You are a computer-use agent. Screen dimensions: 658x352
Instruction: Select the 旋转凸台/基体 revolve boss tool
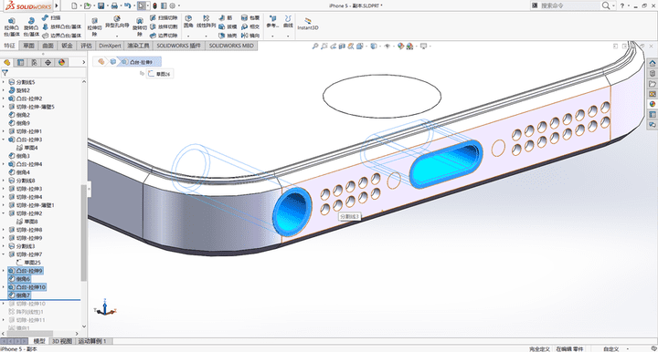[x=31, y=27]
